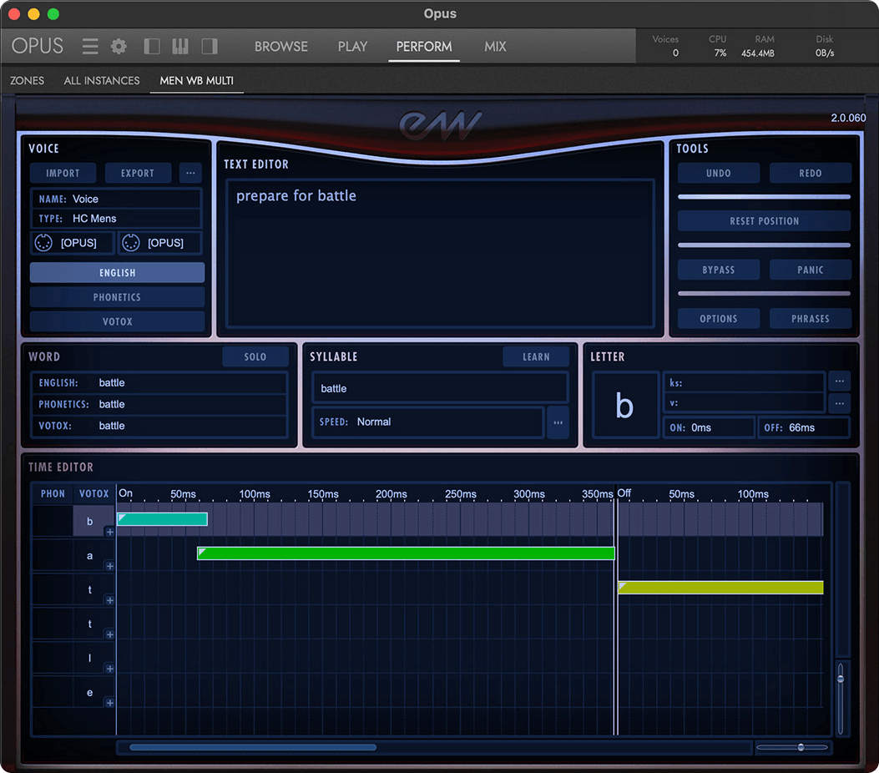Click the second MIDI port [OPUS] icon

(x=130, y=243)
